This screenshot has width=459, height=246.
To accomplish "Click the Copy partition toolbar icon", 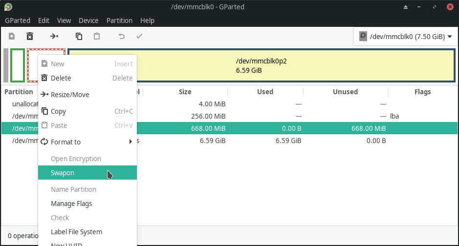I will click(x=79, y=36).
